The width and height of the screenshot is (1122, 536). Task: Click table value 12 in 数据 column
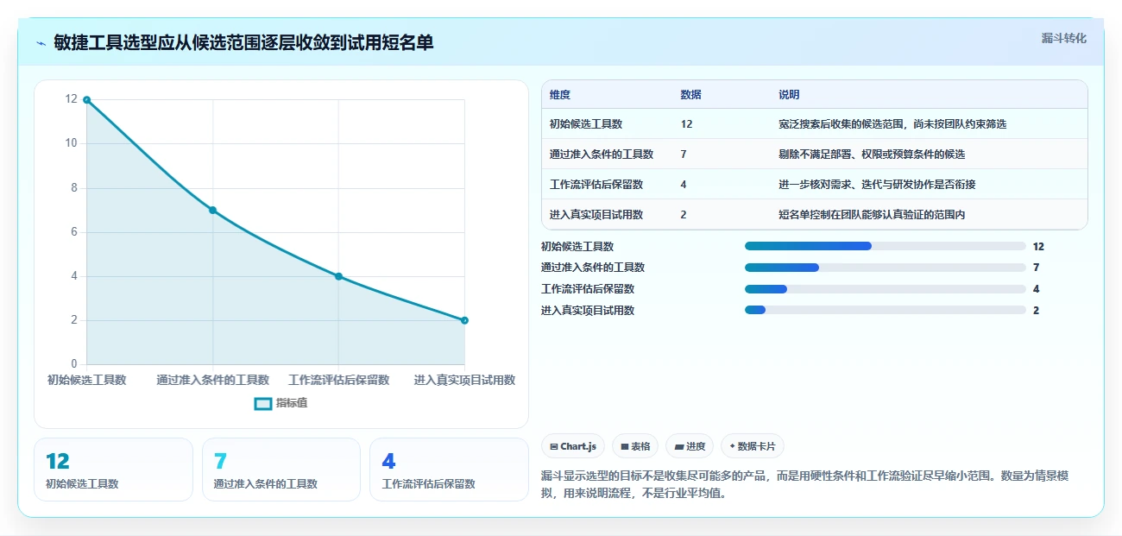686,124
